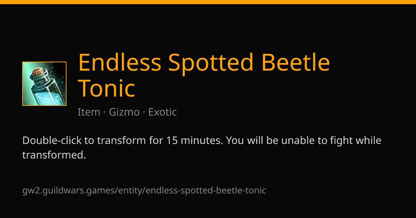Open the gw2.guildwars.games entity URL

144,190
